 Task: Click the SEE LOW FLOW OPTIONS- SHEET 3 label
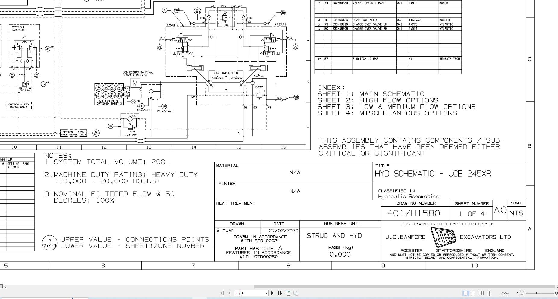pos(109,102)
